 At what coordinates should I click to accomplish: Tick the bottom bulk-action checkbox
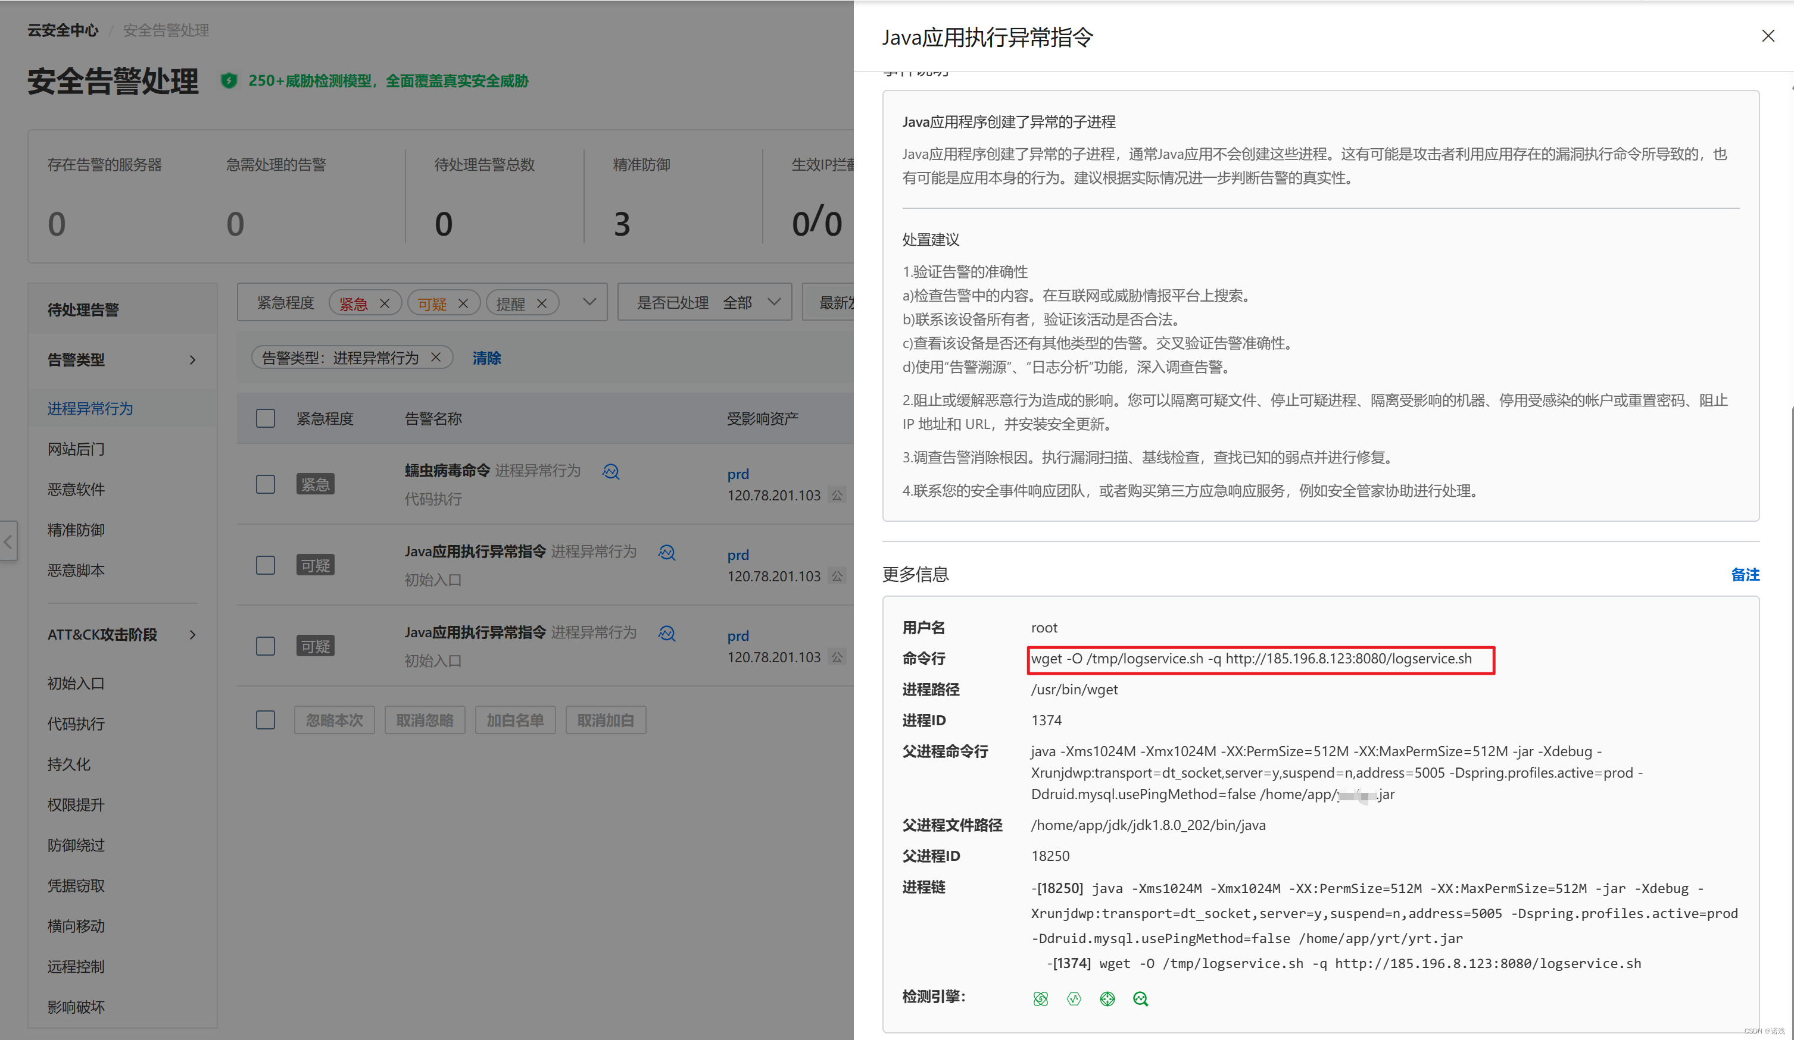[266, 720]
